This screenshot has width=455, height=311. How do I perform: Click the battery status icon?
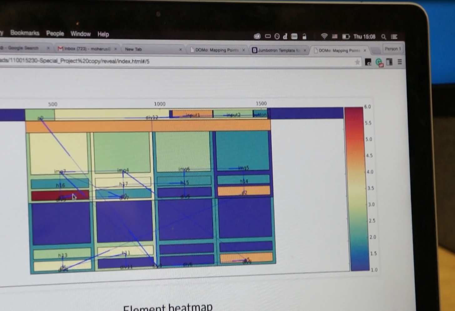click(x=346, y=37)
